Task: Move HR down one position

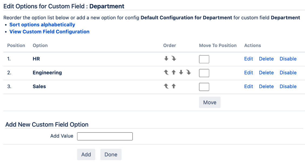Action: [166, 59]
